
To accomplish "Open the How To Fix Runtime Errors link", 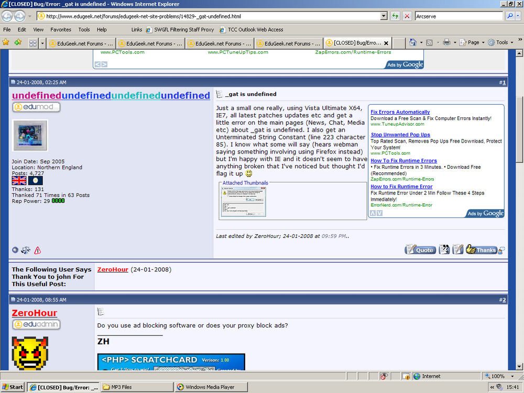I will 403,161.
